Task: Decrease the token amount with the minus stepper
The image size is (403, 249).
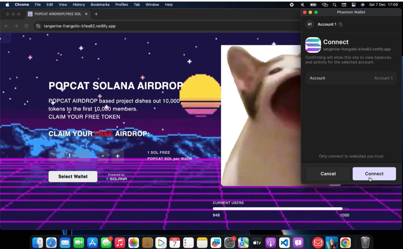Action: point(103,156)
